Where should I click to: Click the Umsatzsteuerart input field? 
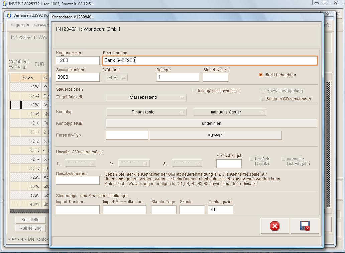[x=78, y=180]
